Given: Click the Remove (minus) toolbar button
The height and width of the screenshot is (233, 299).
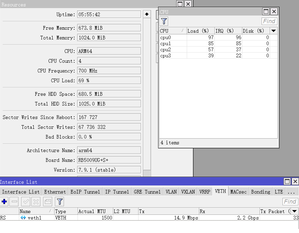Looking at the screenshot, I should 14,202.
